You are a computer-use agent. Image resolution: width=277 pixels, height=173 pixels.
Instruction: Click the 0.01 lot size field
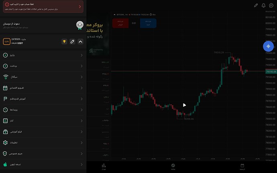(134, 23)
